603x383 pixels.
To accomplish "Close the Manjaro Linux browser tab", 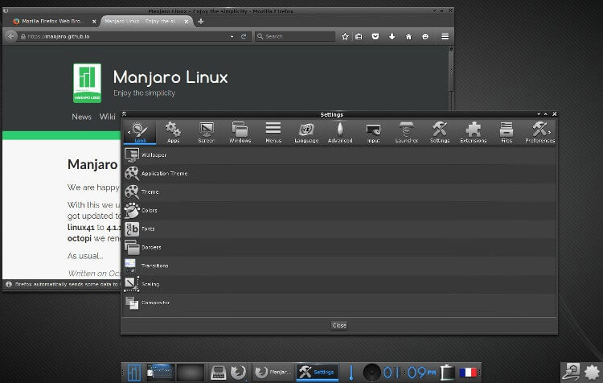I will pyautogui.click(x=187, y=22).
